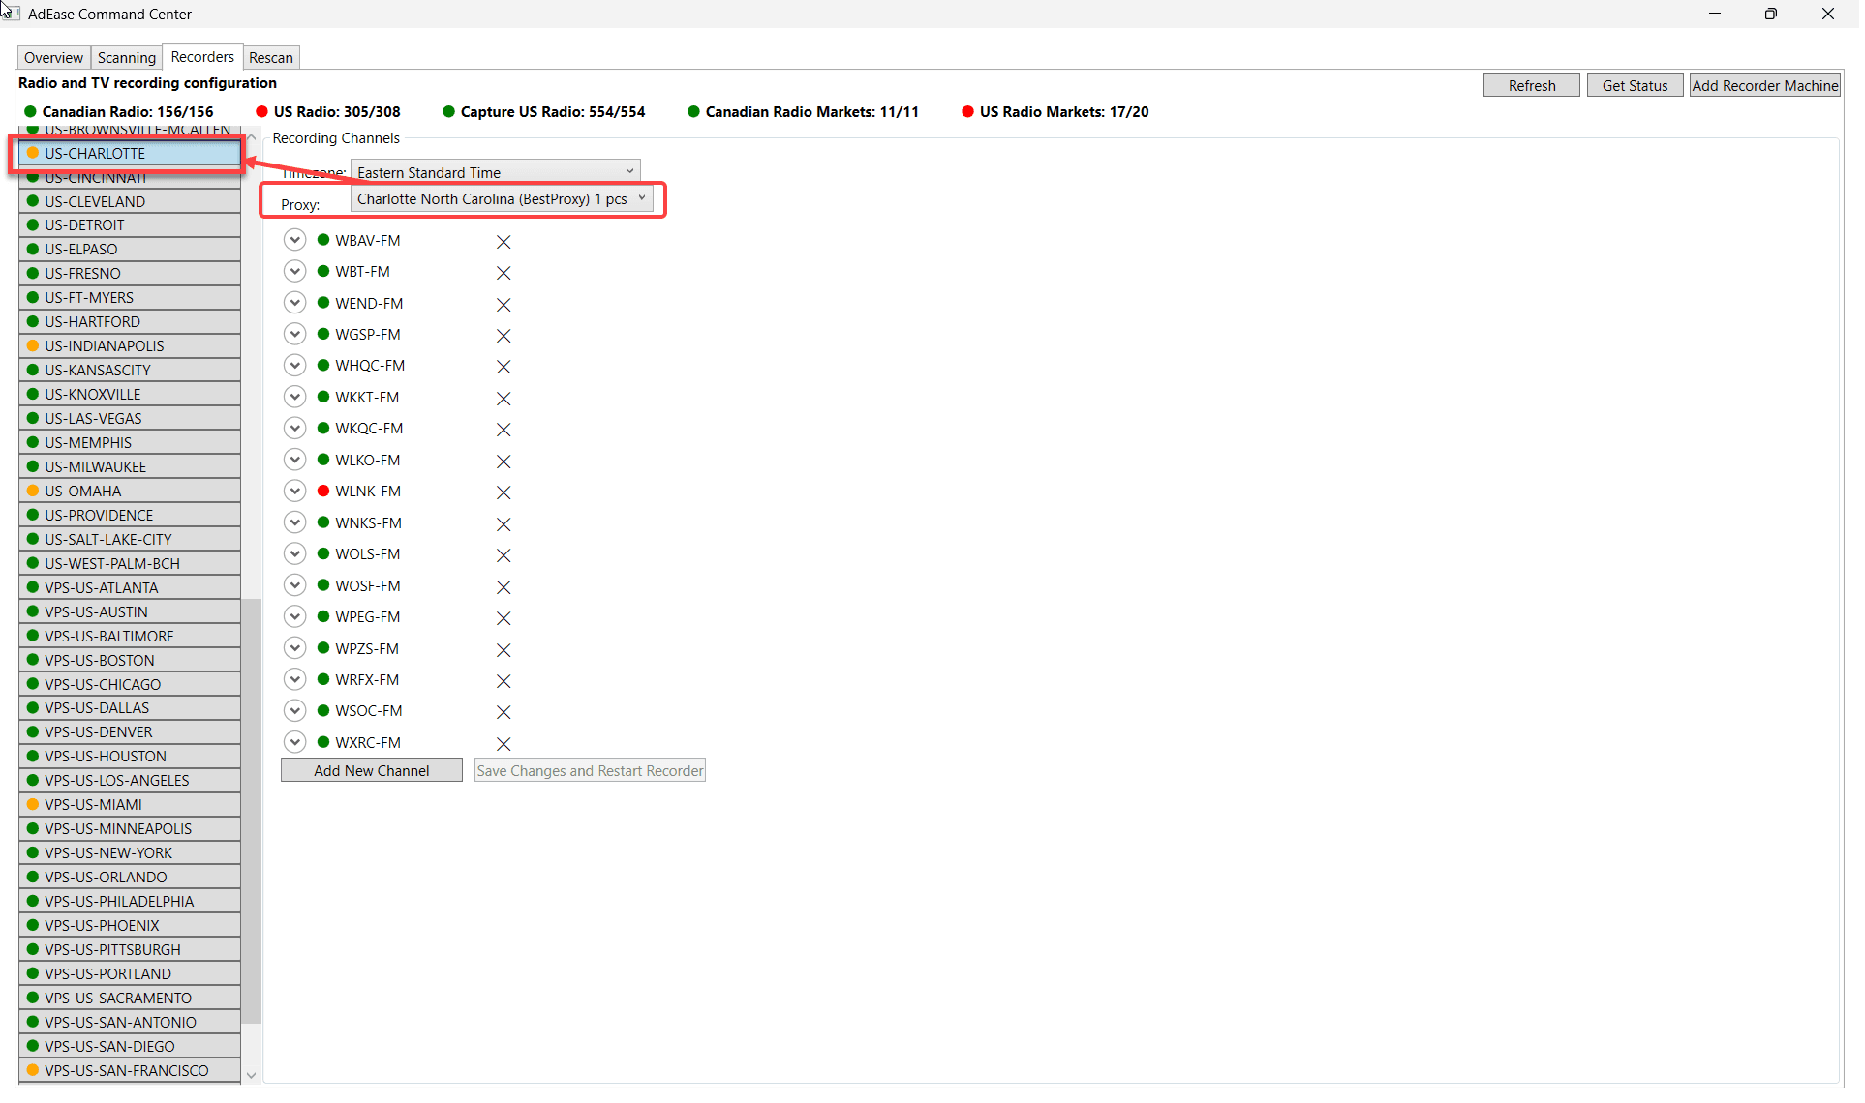Click the recorder list scroll-down arrow
The image size is (1865, 1103).
click(252, 1075)
